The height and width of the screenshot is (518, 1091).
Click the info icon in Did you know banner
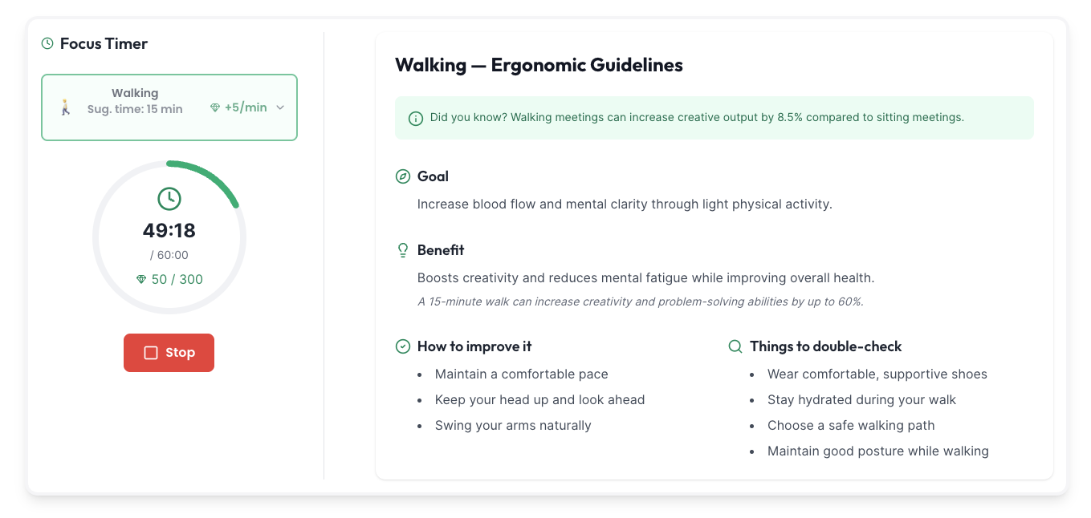coord(416,118)
